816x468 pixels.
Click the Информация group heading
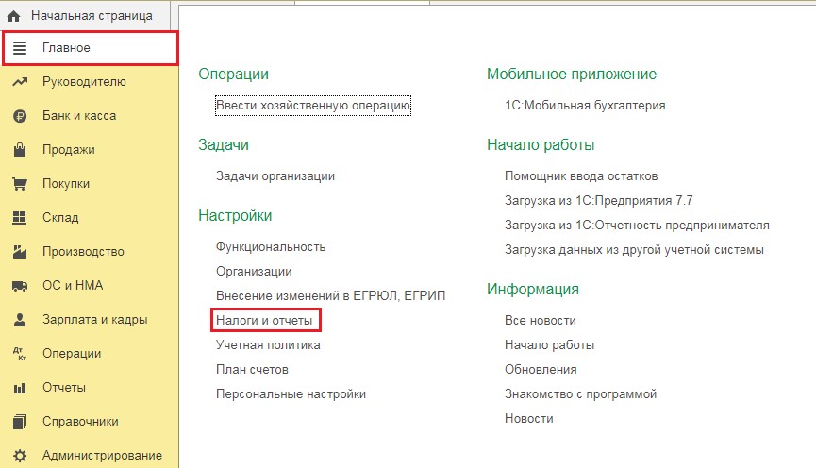[532, 289]
